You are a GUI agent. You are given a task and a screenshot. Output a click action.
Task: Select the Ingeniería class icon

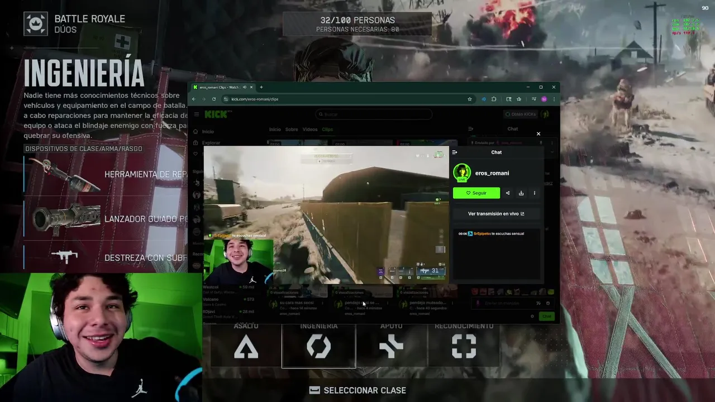click(x=318, y=346)
